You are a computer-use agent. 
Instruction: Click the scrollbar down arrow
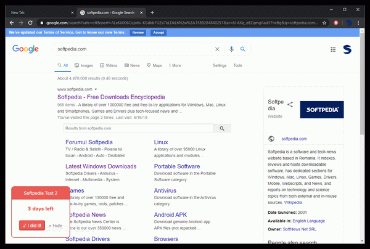pos(362,241)
